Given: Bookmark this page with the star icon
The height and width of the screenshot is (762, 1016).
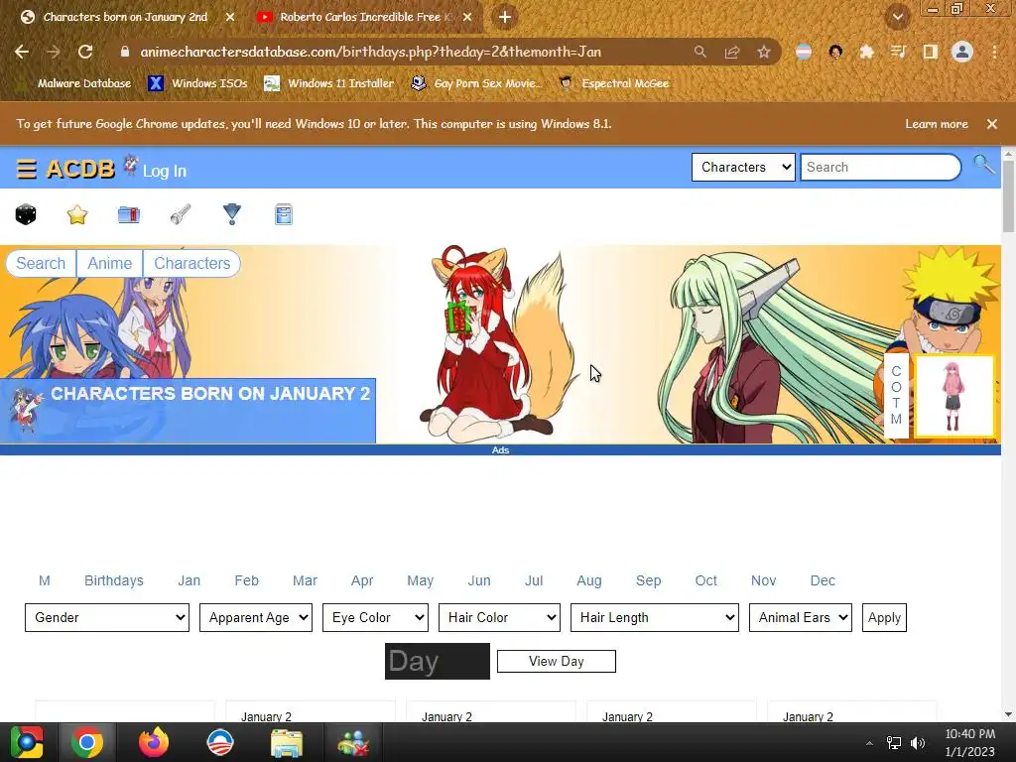Looking at the screenshot, I should point(764,52).
